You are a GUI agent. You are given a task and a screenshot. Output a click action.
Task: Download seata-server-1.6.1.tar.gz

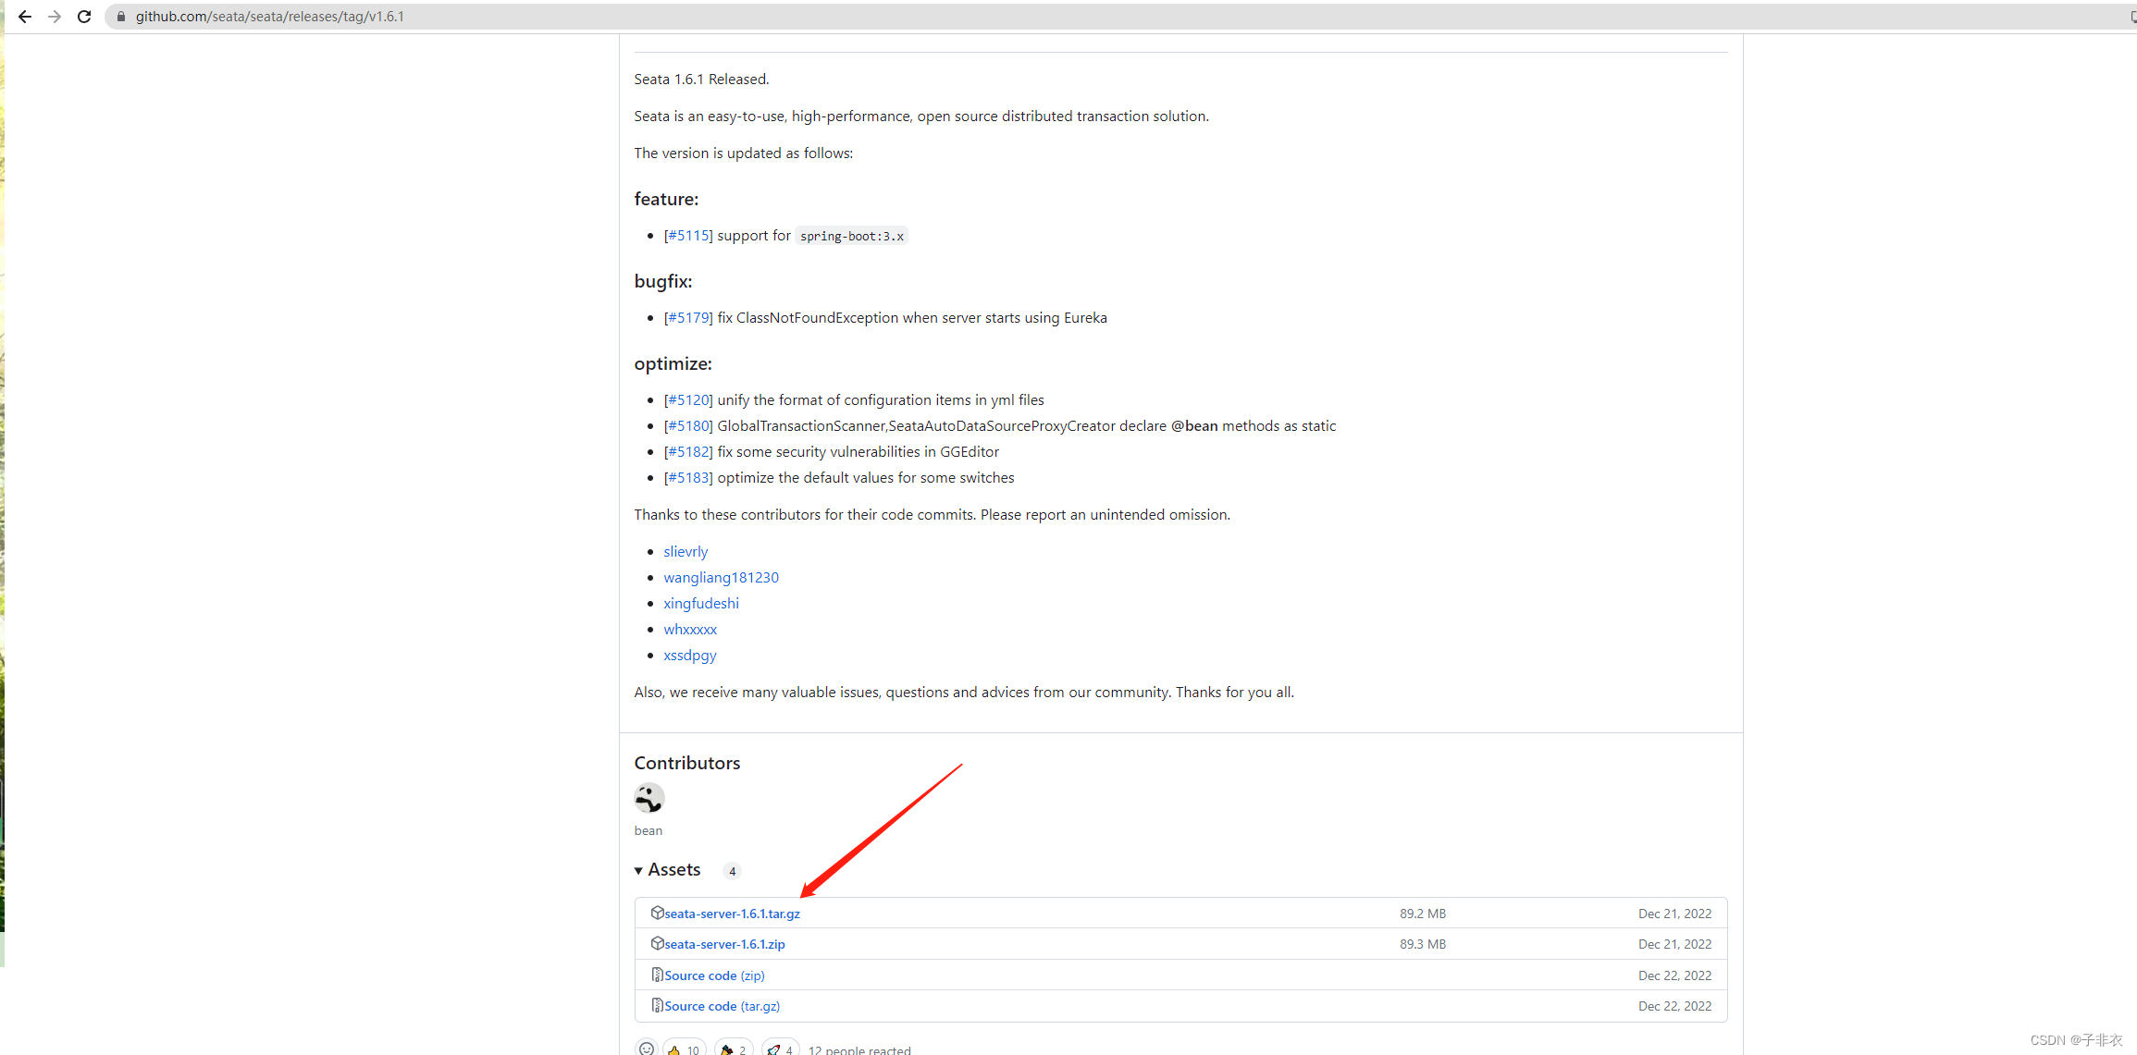(x=732, y=914)
